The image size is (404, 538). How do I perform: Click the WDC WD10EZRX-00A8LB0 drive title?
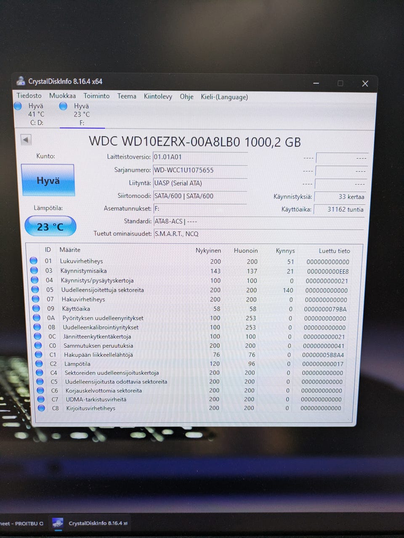195,141
